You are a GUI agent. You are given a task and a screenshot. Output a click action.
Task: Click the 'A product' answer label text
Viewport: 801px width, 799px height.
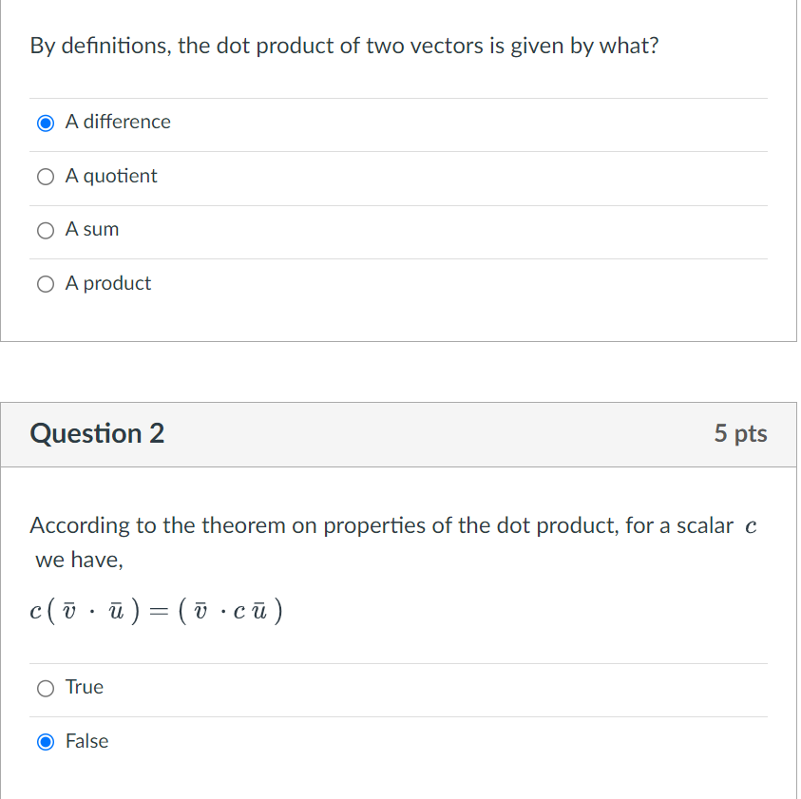[x=106, y=283]
